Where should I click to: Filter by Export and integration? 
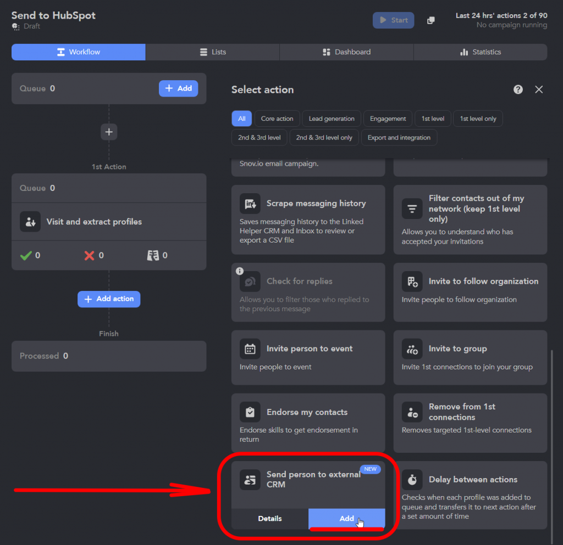point(399,138)
